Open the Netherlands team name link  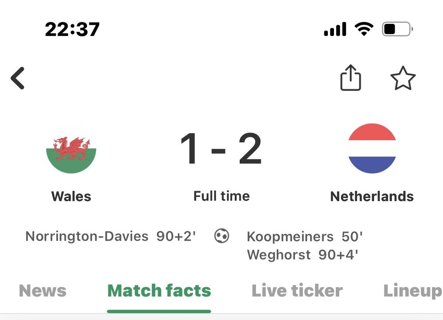372,196
